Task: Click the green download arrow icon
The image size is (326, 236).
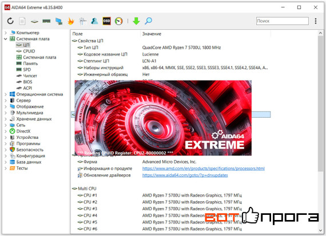Action: pyautogui.click(x=136, y=21)
